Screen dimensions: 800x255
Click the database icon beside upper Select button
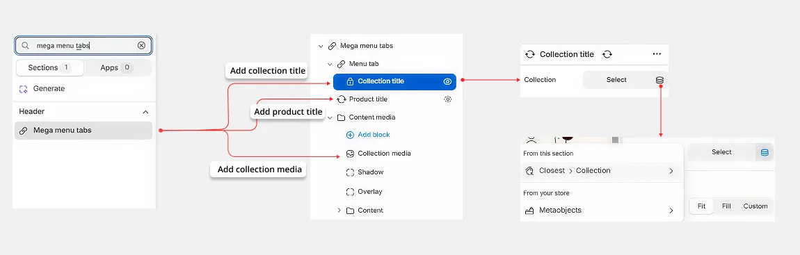coord(659,80)
